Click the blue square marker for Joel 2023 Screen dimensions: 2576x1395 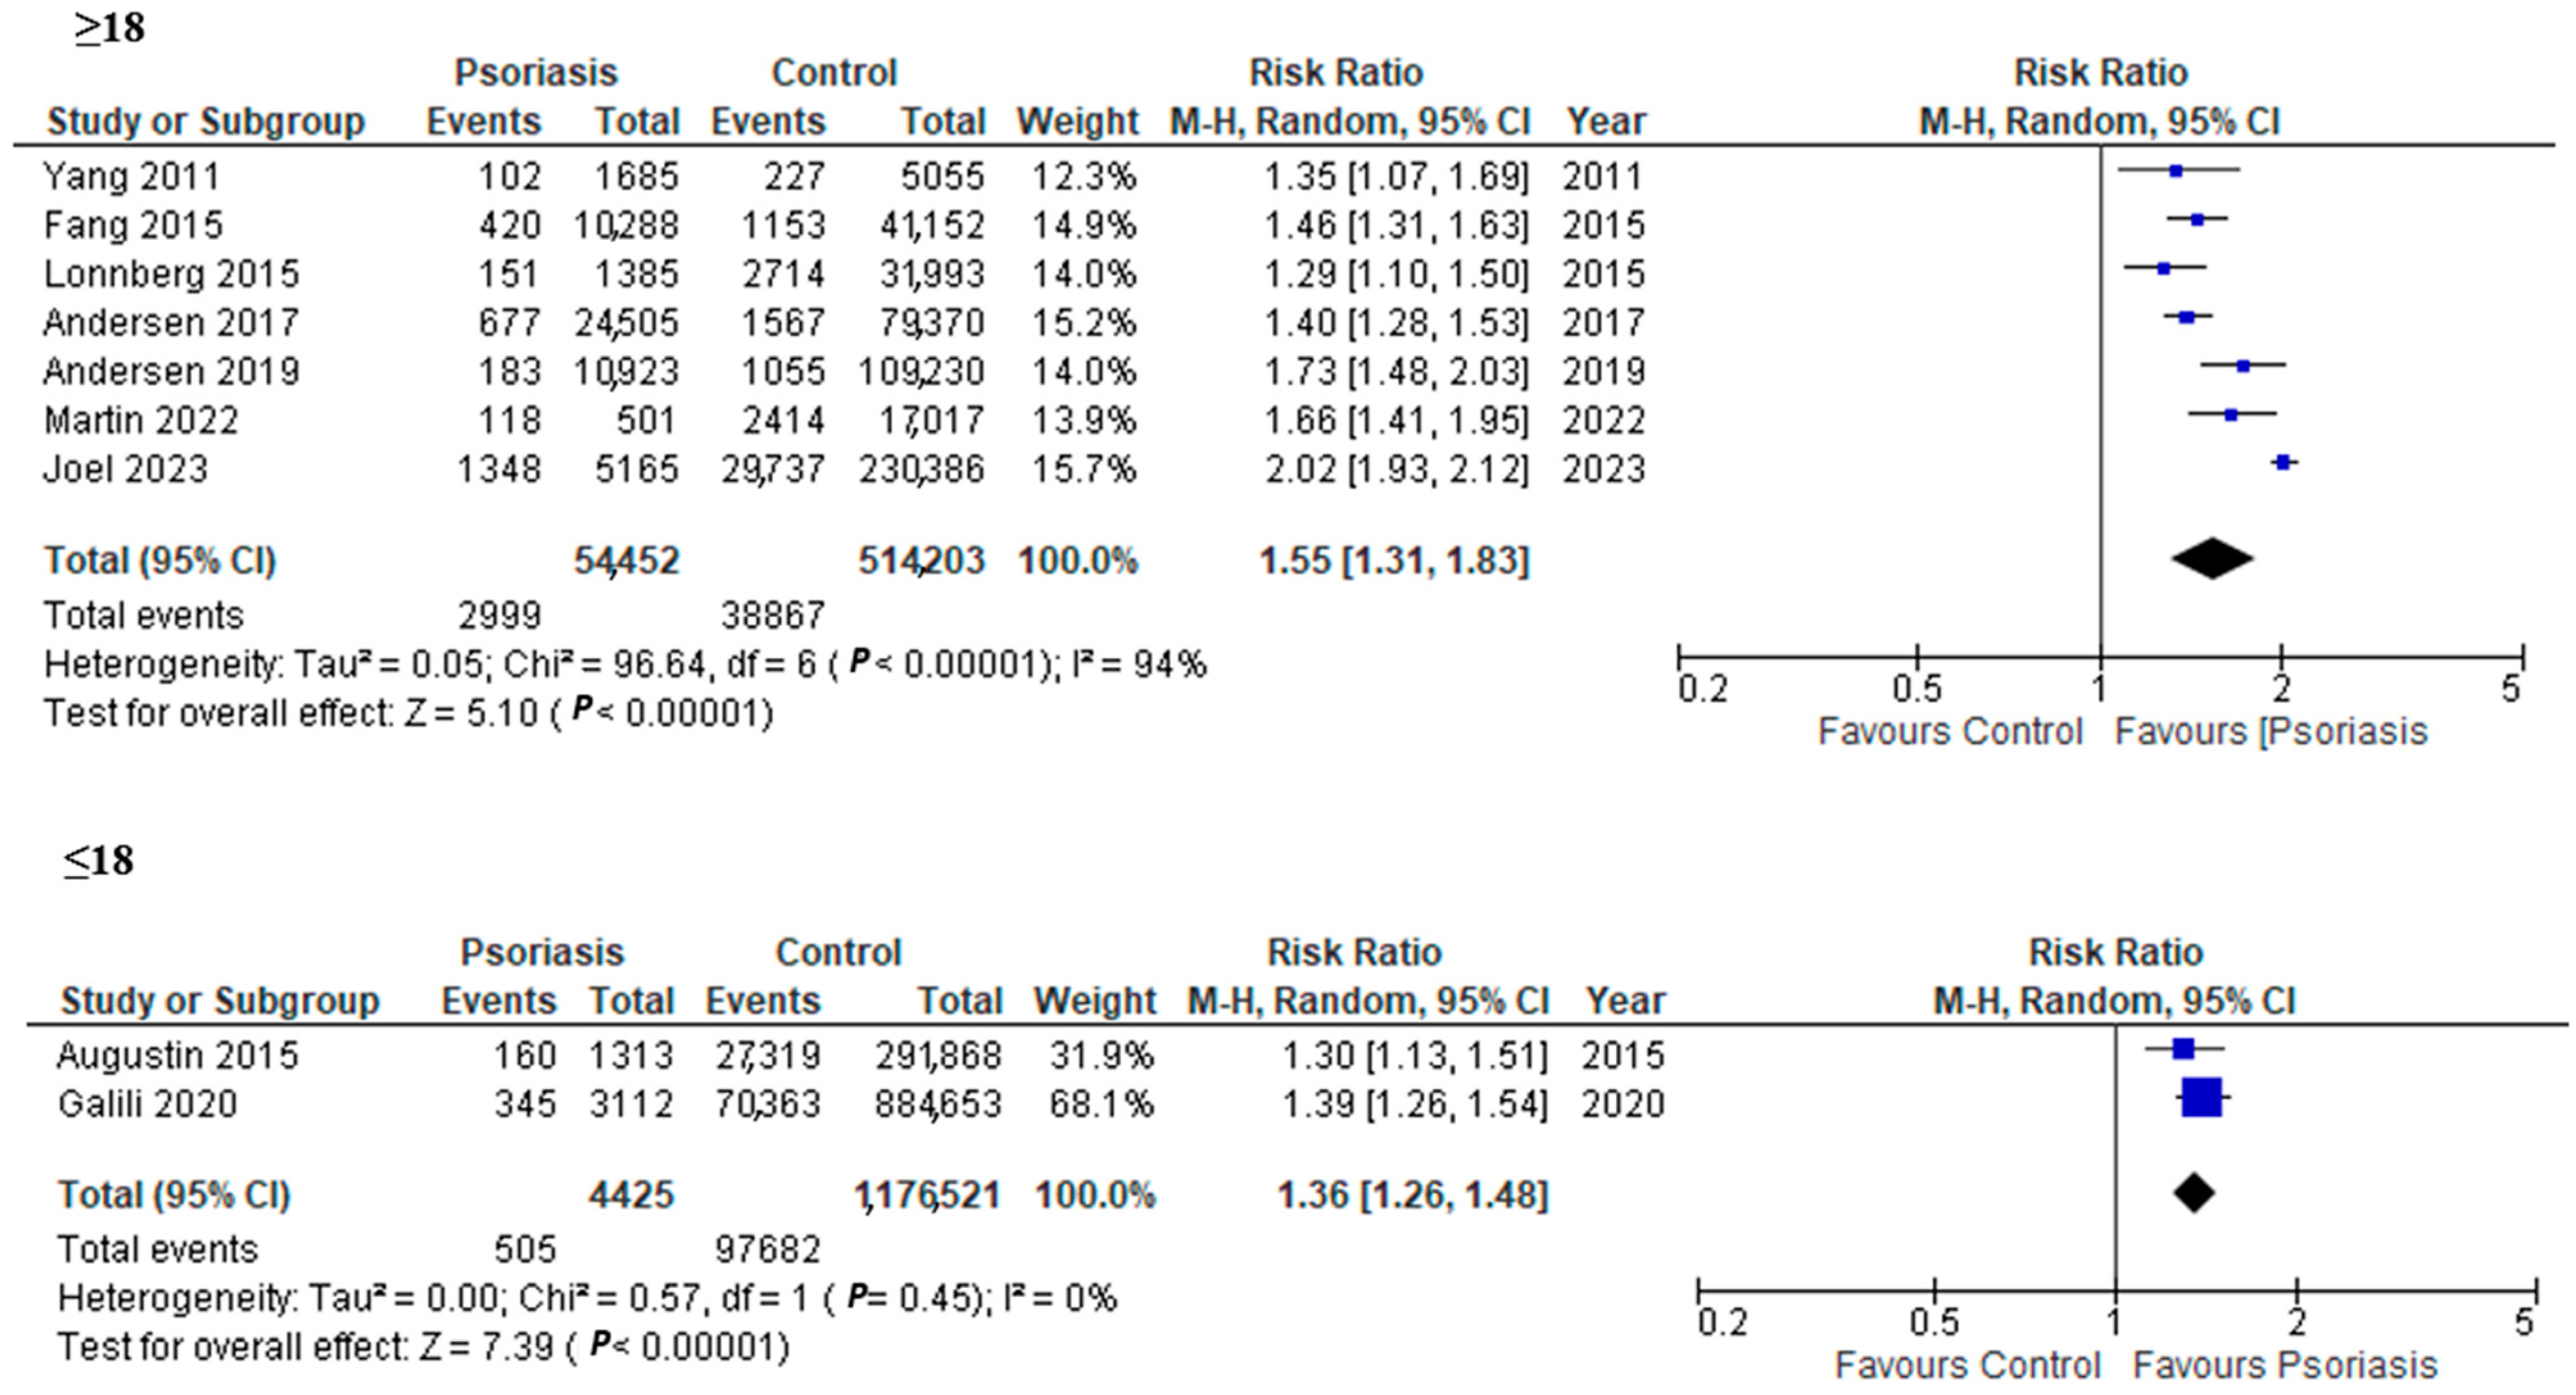coord(2282,462)
